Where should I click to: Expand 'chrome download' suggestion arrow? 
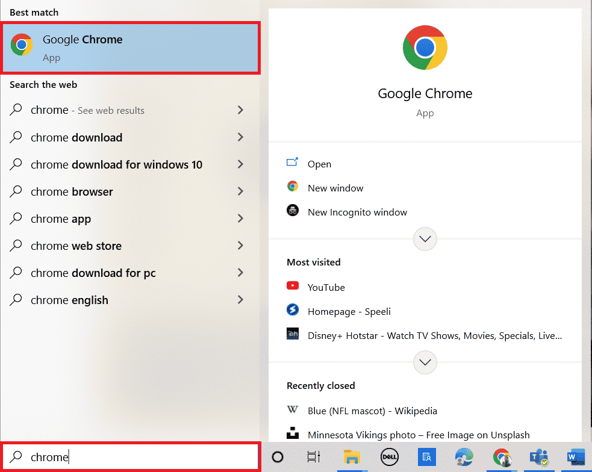coord(240,137)
